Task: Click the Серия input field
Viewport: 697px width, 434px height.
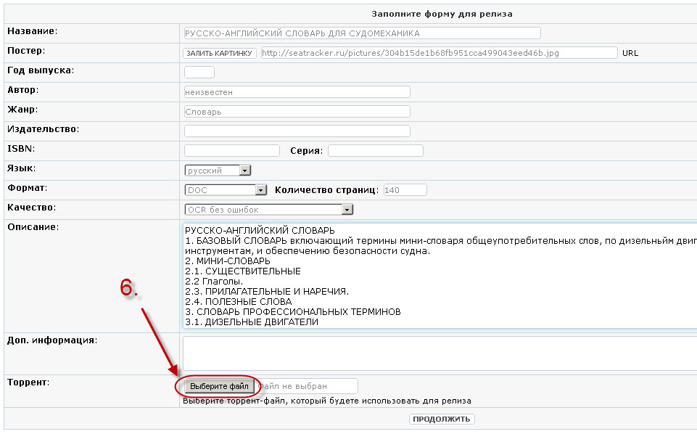Action: click(x=375, y=151)
